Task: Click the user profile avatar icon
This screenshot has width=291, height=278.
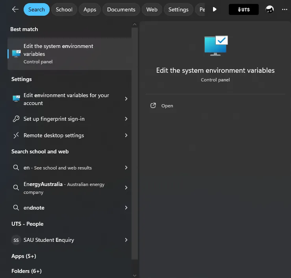Action: click(x=269, y=9)
